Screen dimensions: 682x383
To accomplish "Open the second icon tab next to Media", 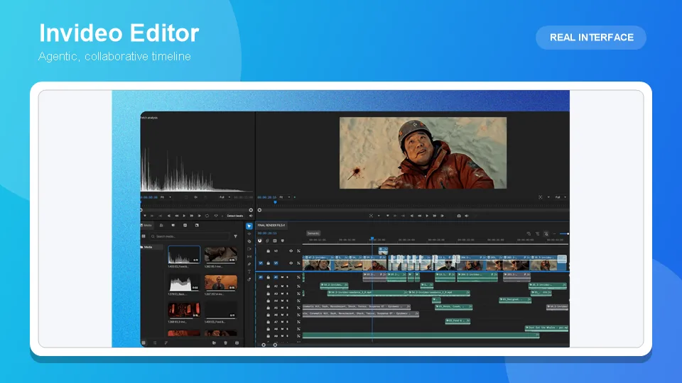I will 161,226.
